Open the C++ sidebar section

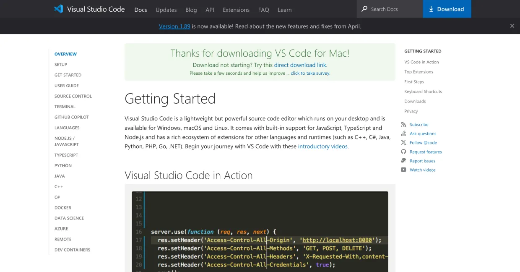(x=59, y=187)
